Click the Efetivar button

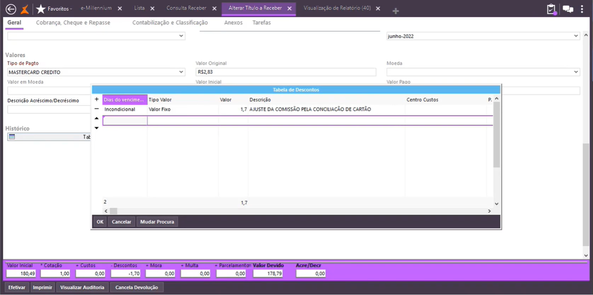(17, 288)
